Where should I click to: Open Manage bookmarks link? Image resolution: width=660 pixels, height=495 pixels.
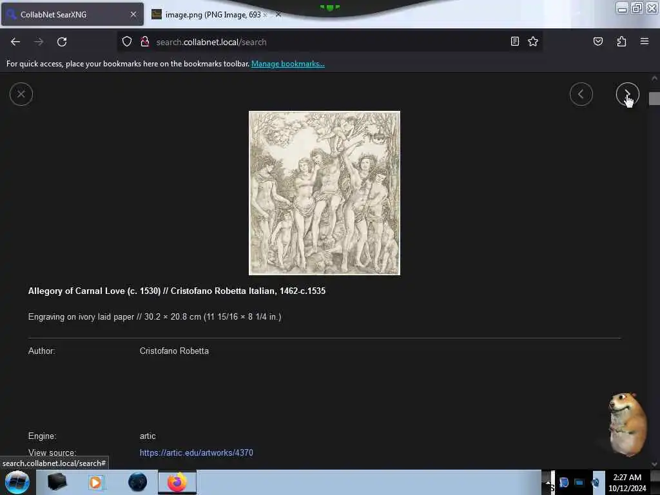[x=288, y=64]
